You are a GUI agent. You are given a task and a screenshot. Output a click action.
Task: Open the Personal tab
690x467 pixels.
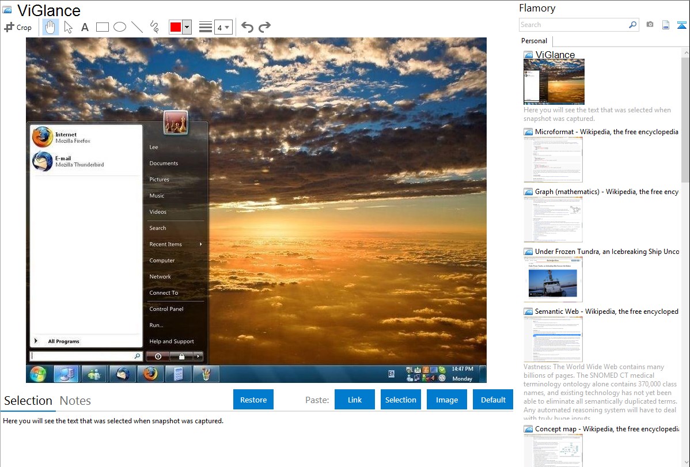coord(534,41)
